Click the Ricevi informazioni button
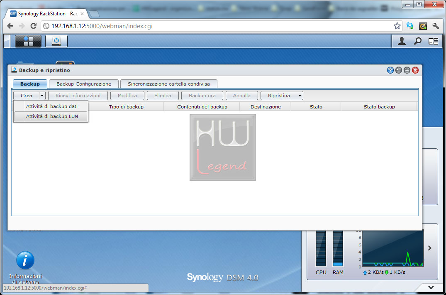The image size is (446, 295). (78, 96)
